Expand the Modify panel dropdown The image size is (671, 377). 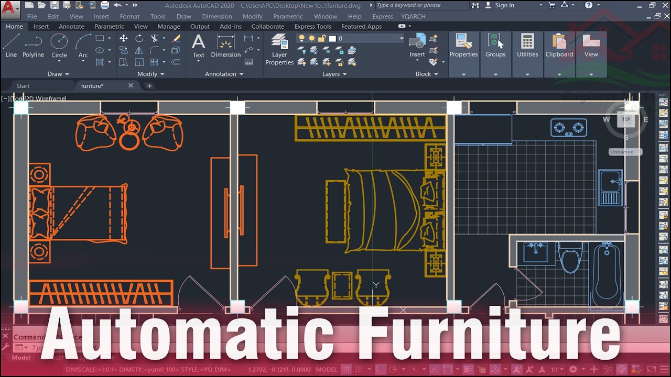coord(151,74)
